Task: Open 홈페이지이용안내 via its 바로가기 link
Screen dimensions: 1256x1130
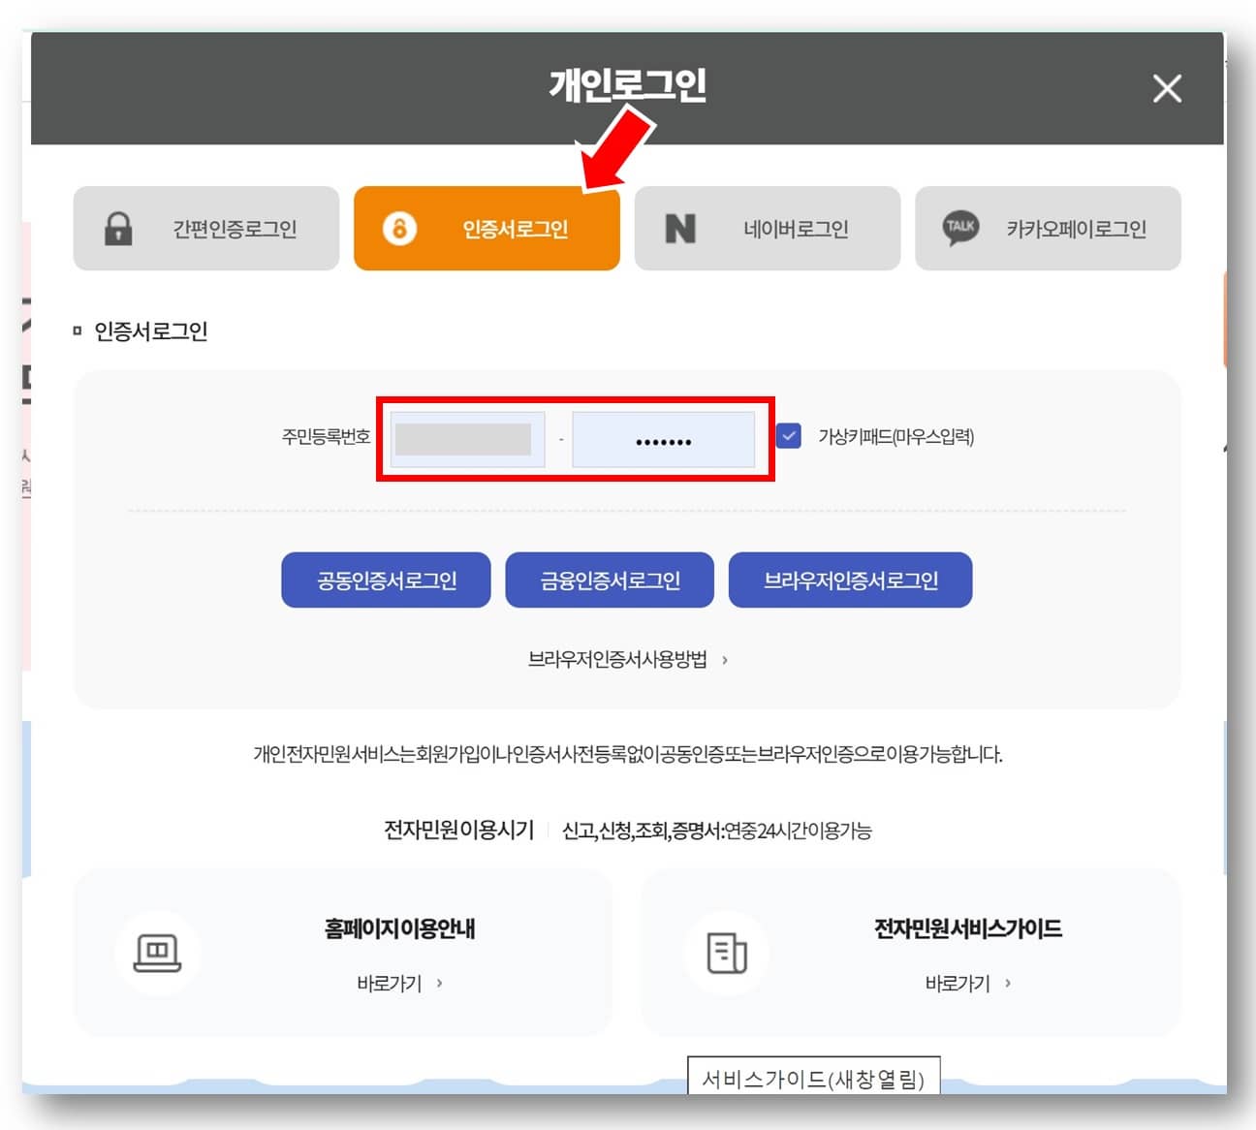Action: 388,983
